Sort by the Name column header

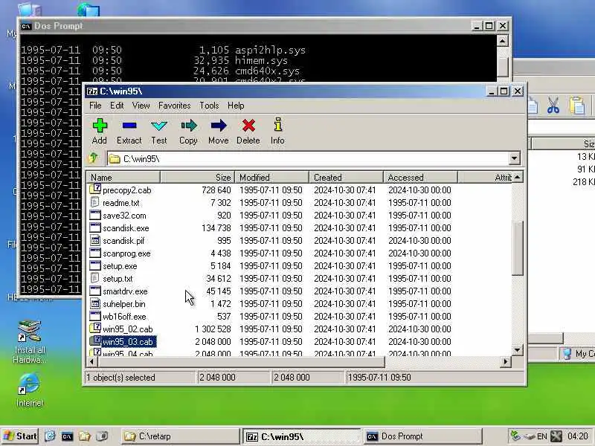tap(123, 177)
